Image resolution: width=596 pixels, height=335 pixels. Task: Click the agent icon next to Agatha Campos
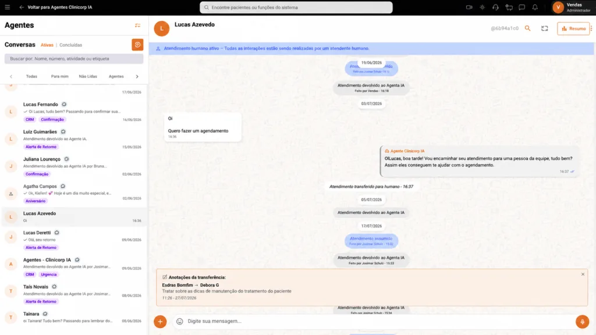[x=63, y=186]
